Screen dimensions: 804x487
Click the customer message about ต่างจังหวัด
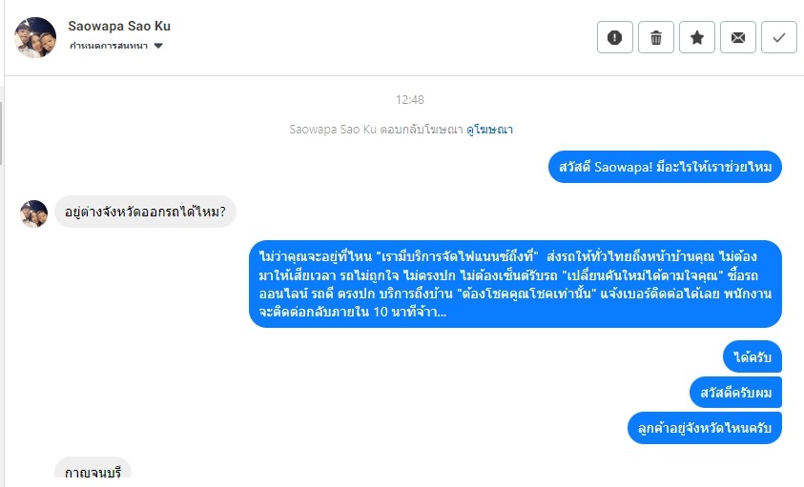[145, 212]
